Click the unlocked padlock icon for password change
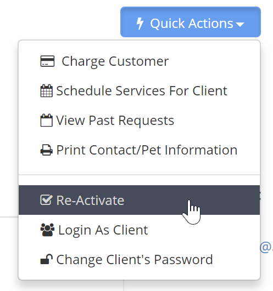Screen dimensions: 273x291 [x=47, y=259]
